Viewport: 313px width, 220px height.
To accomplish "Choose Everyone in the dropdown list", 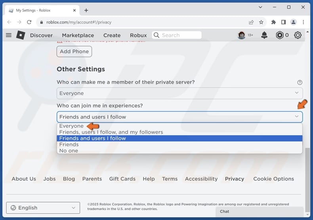I will coord(179,126).
